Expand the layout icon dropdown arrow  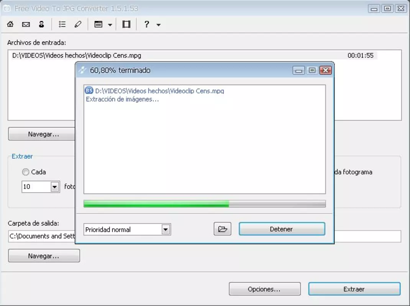click(110, 25)
